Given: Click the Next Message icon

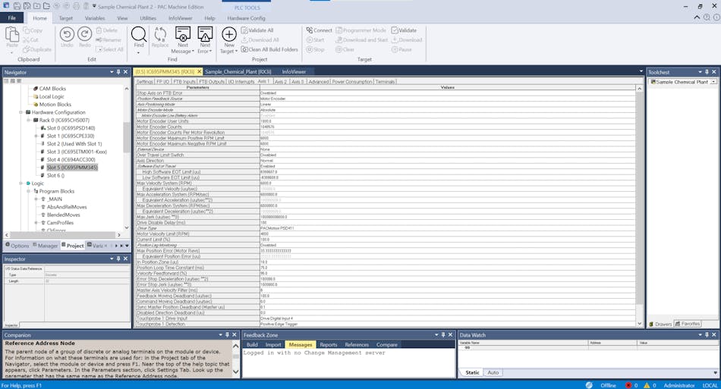Looking at the screenshot, I should (182, 34).
